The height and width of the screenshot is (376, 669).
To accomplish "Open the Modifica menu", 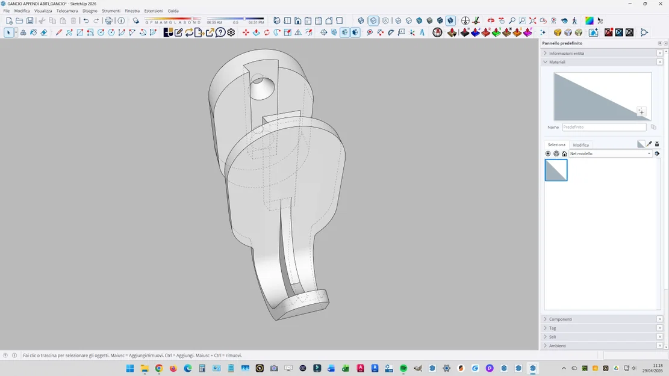I will point(22,11).
